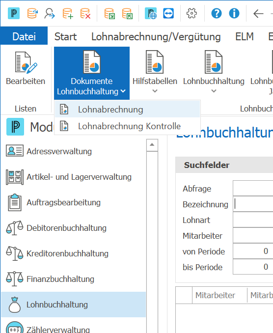Click the Mitarbeiter search input field
The width and height of the screenshot is (273, 333).
click(253, 235)
